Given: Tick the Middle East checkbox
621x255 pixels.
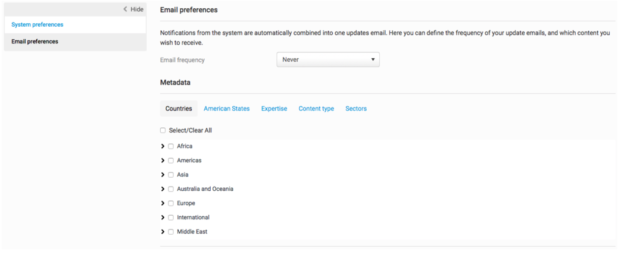Looking at the screenshot, I should tap(171, 232).
